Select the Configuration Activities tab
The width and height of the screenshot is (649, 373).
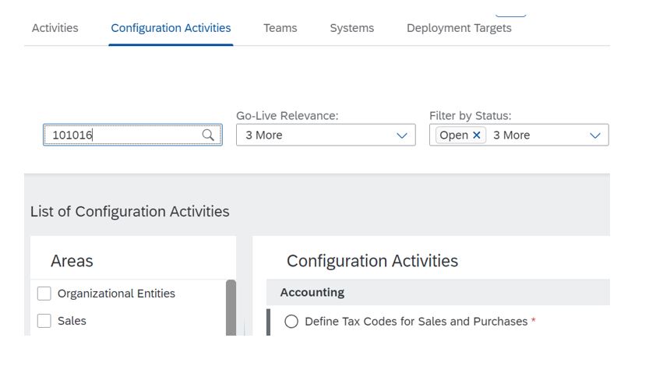(x=171, y=28)
